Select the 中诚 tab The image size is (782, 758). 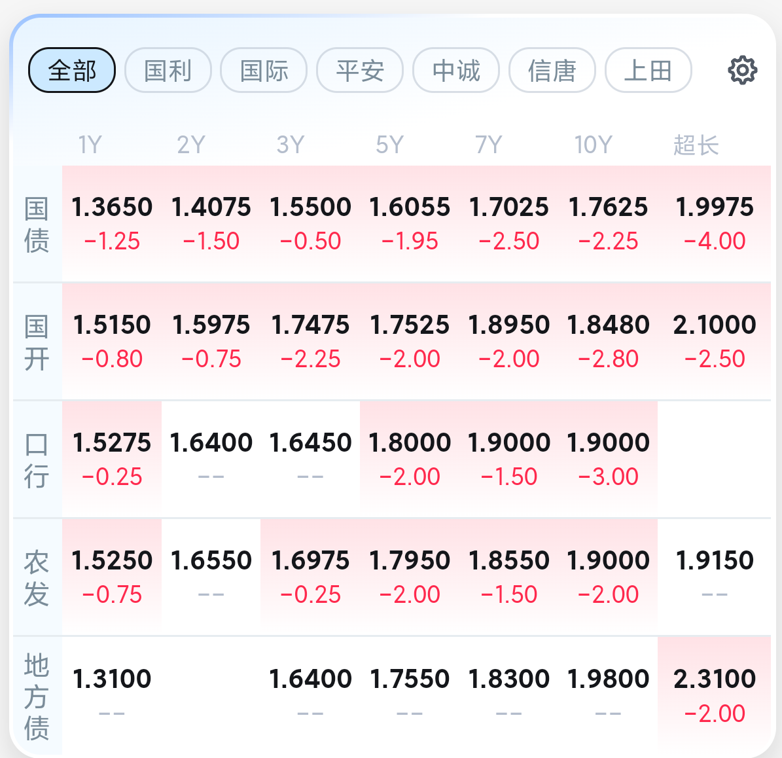456,70
